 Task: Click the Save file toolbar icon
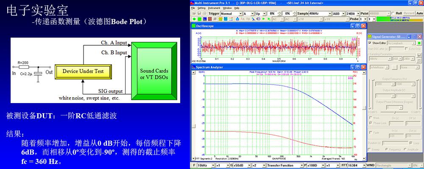[199, 14]
